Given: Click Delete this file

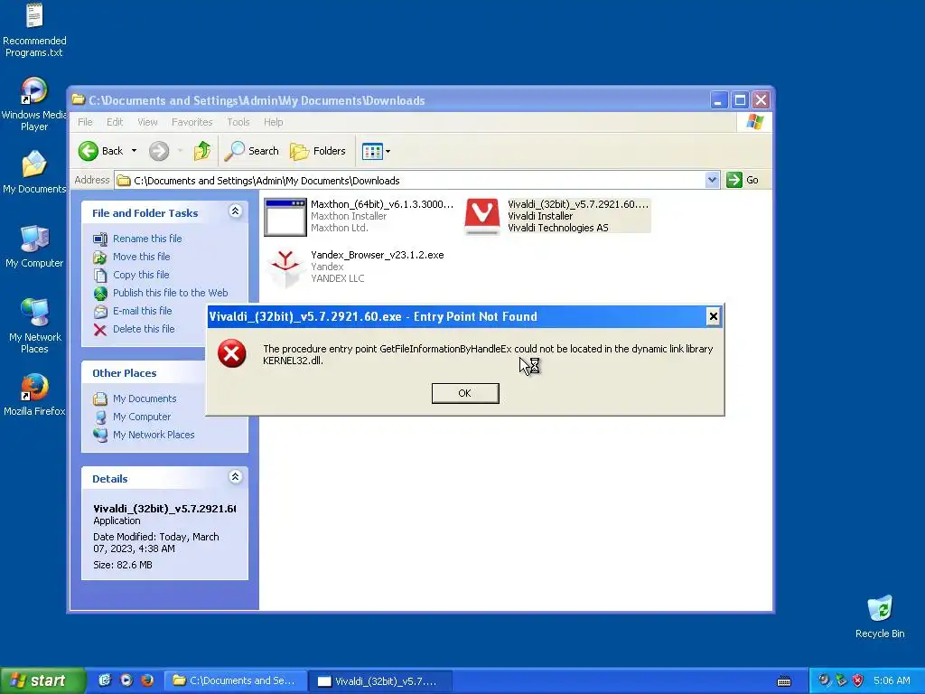Looking at the screenshot, I should click(x=144, y=329).
